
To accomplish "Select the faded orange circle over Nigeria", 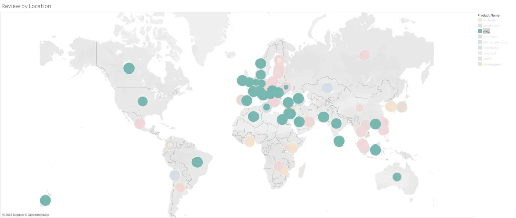I will [250, 141].
